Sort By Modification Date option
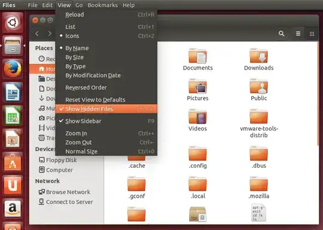 point(106,75)
